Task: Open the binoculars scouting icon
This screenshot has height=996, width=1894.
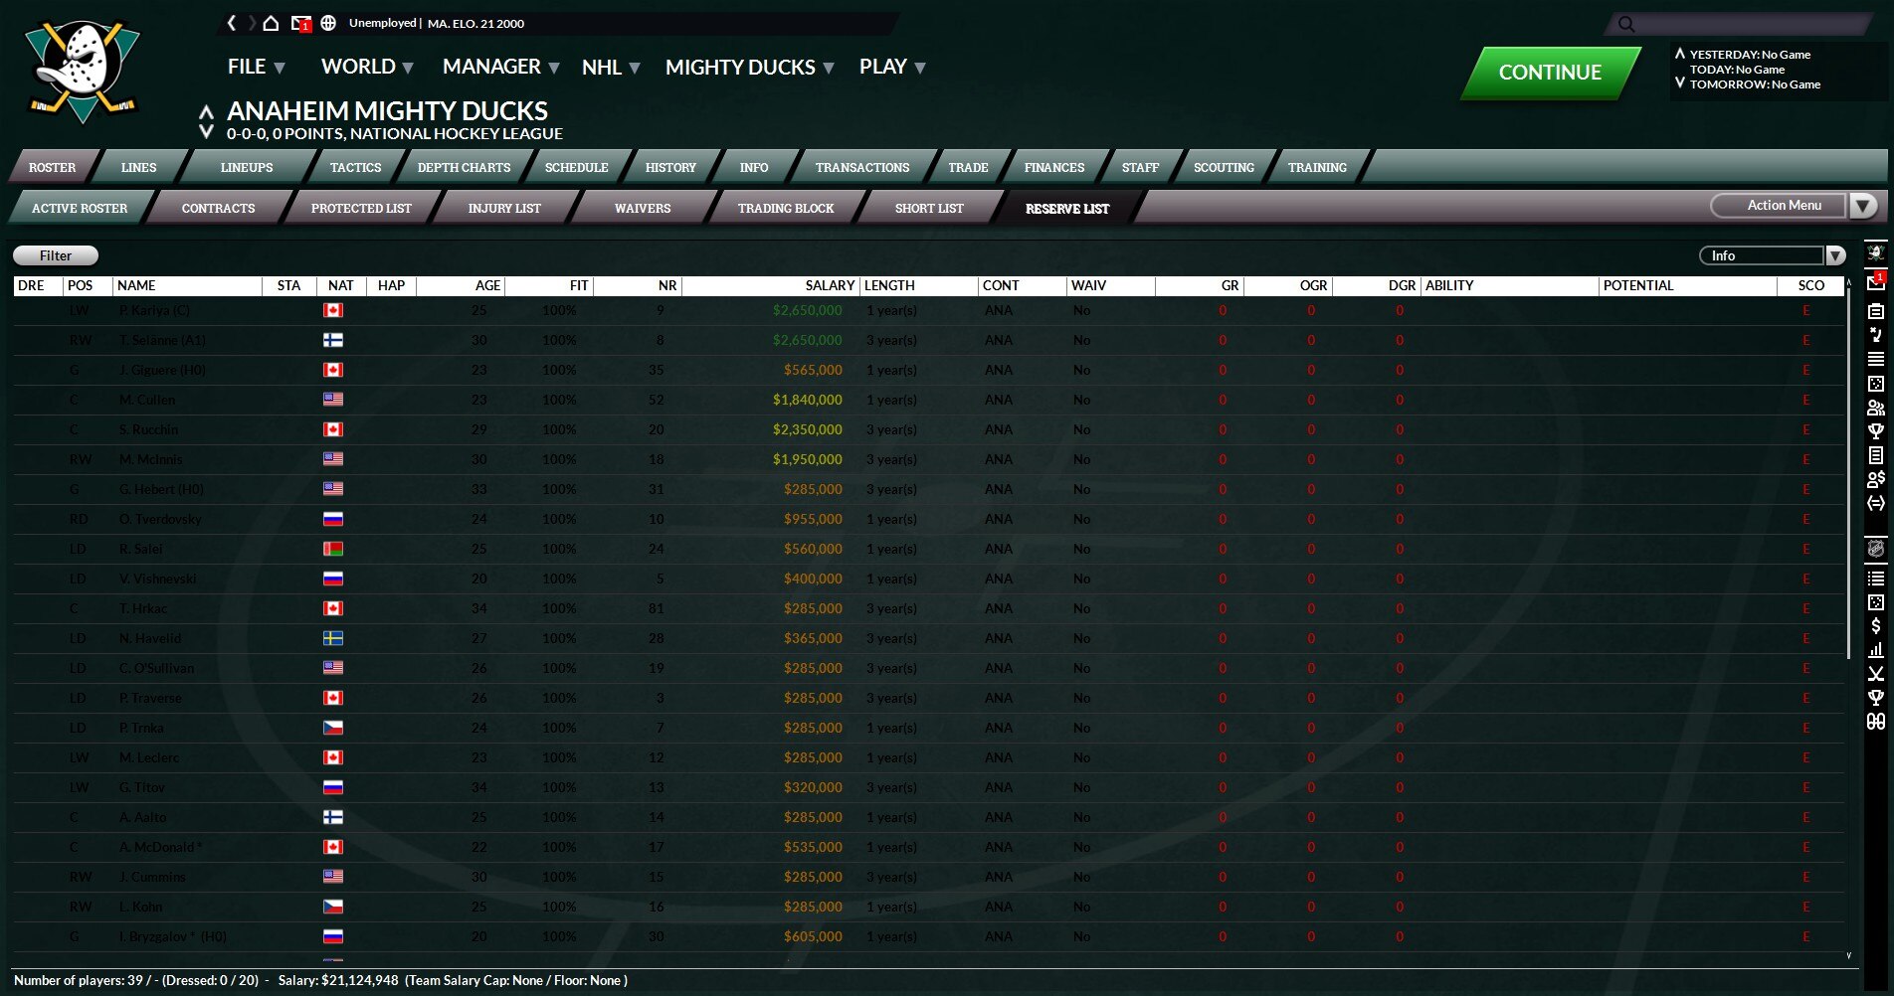Action: click(x=1876, y=722)
